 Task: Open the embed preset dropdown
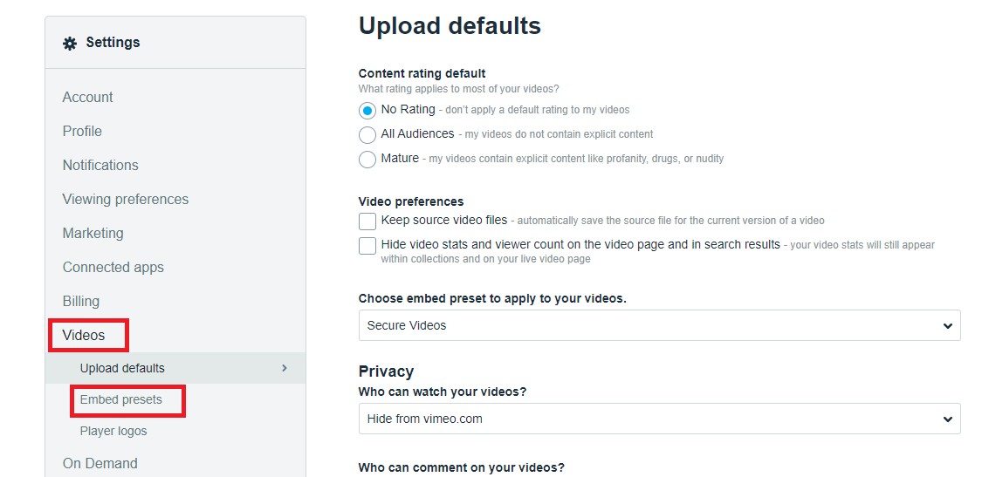point(659,325)
